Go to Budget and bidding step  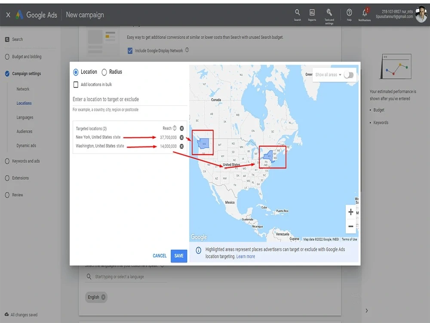pyautogui.click(x=27, y=57)
